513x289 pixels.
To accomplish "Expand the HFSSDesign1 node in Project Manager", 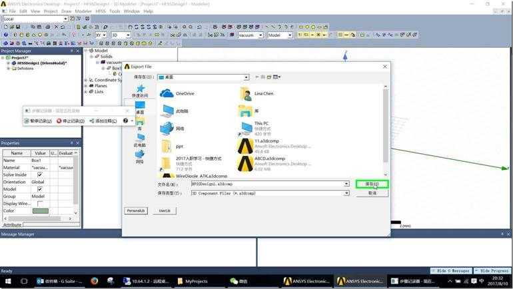I will pos(8,63).
